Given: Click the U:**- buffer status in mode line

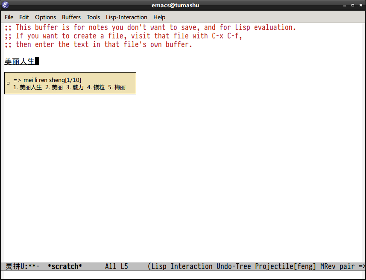Looking at the screenshot, I should [30, 266].
